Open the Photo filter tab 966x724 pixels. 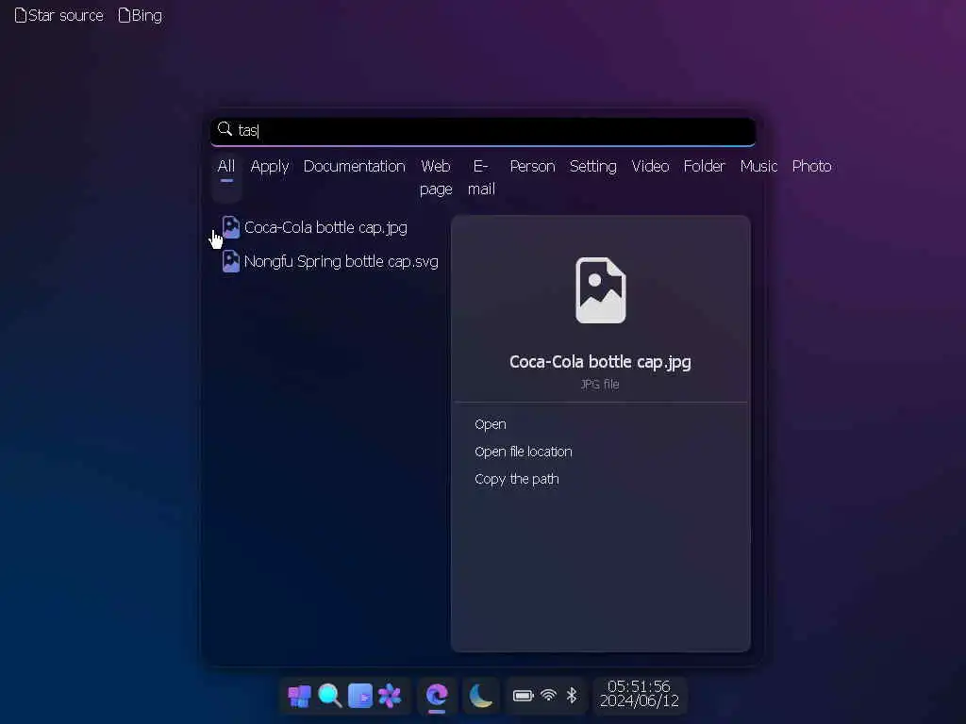coord(811,166)
